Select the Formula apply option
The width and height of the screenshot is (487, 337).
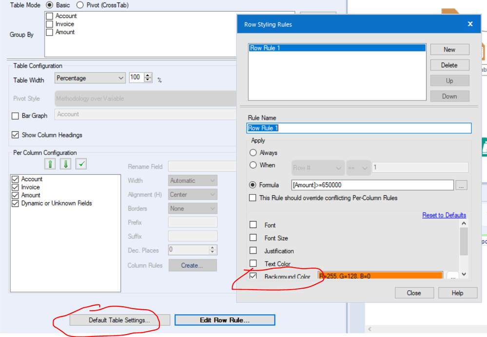tap(253, 185)
